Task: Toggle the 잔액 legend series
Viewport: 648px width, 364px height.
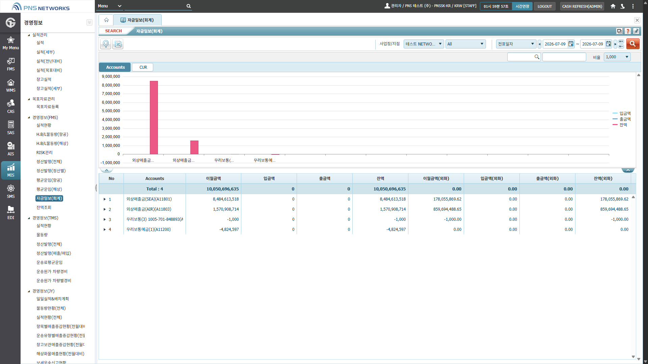Action: [620, 125]
